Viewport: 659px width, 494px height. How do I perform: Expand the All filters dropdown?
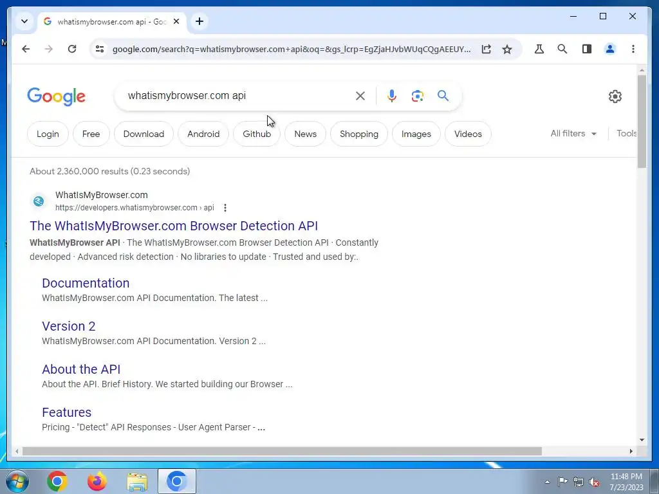point(573,134)
